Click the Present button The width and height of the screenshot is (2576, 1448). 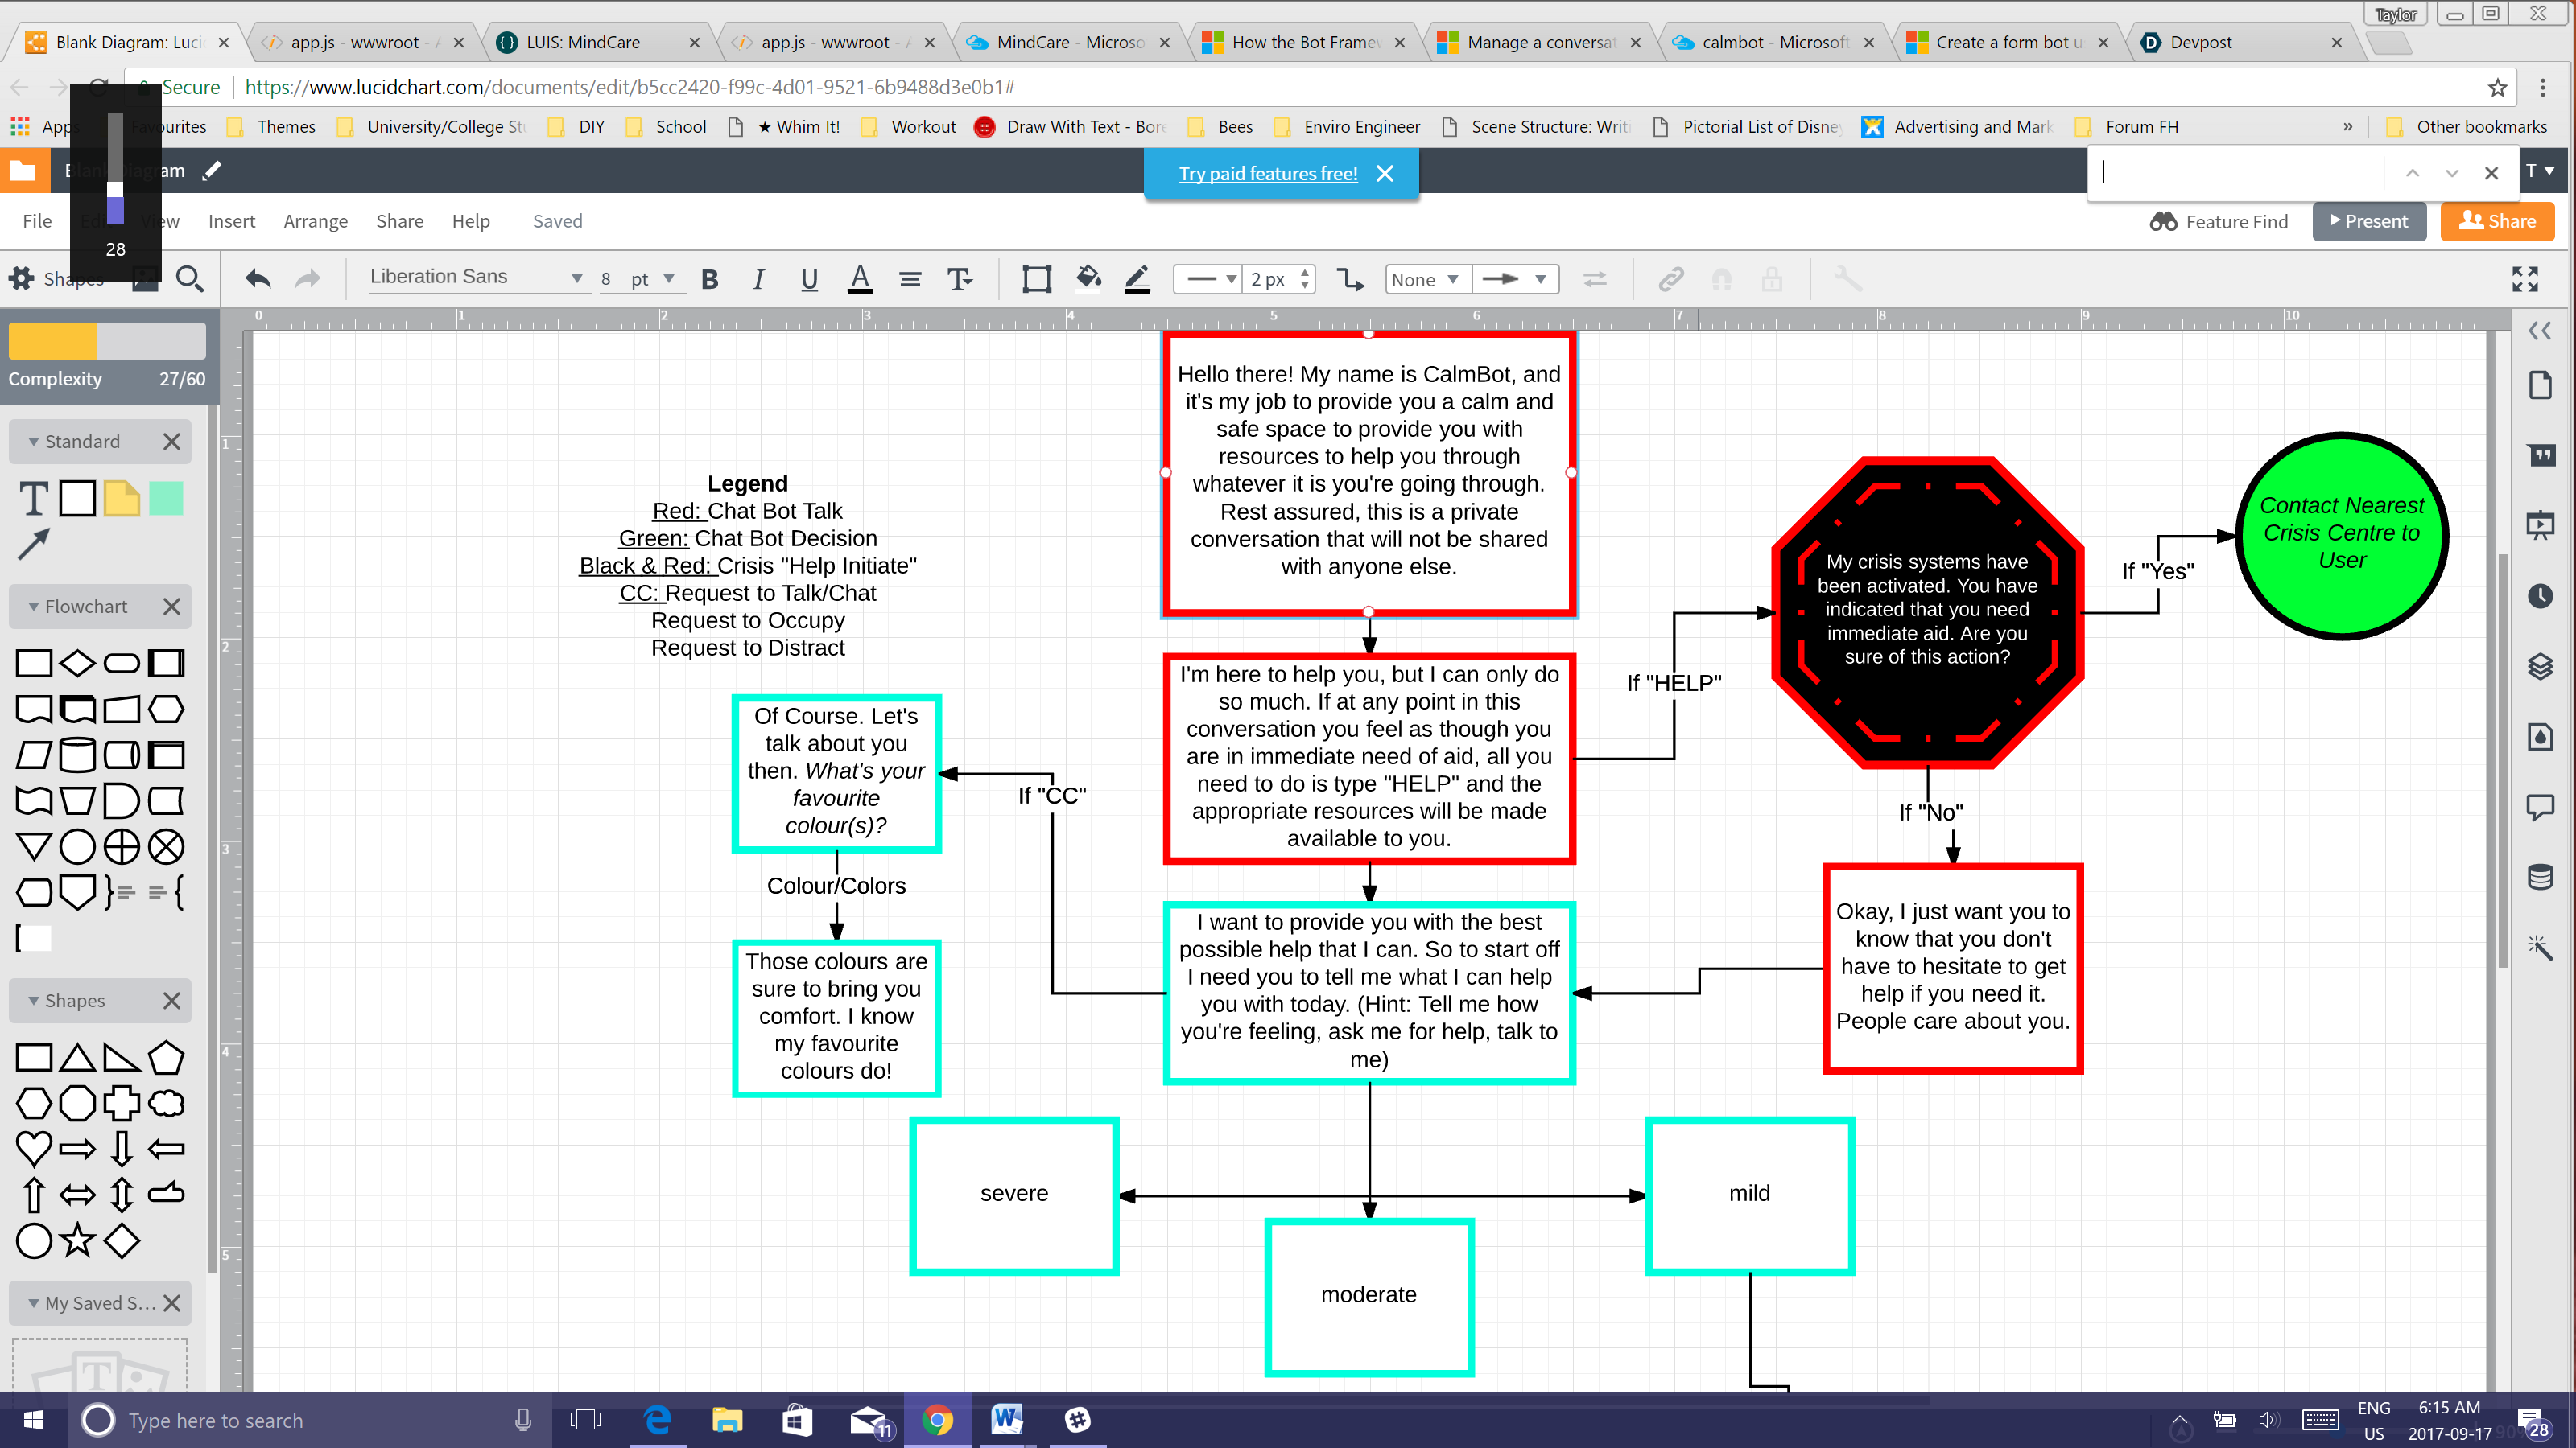tap(2368, 221)
